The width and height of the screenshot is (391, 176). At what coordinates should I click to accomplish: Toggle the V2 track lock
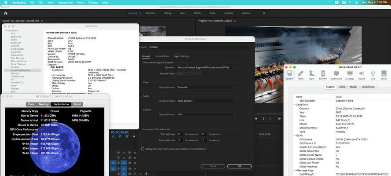[x=118, y=158]
